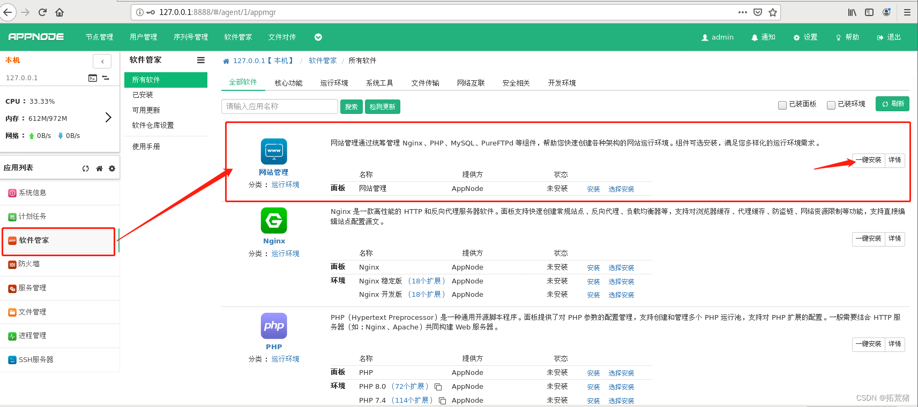Viewport: 918px width, 407px height.
Task: Open 用户管理 in the top menu
Action: [144, 37]
